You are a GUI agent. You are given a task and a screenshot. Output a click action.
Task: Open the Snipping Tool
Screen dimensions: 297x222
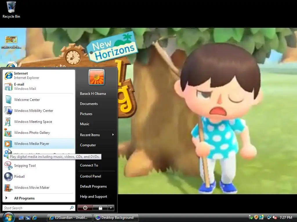(39, 166)
